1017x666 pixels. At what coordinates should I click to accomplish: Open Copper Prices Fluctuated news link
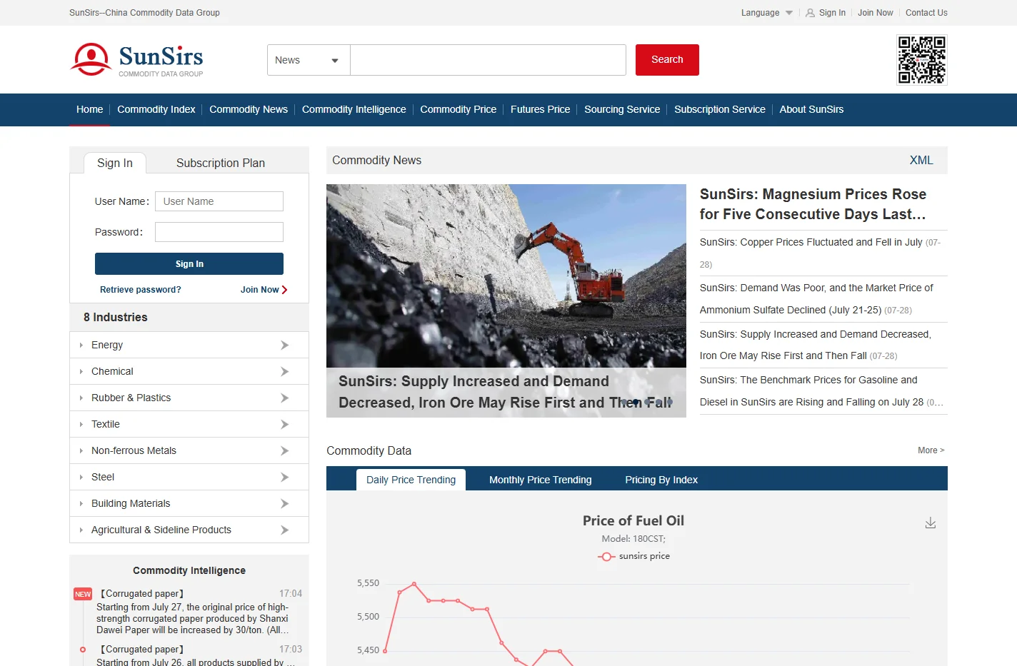[811, 242]
